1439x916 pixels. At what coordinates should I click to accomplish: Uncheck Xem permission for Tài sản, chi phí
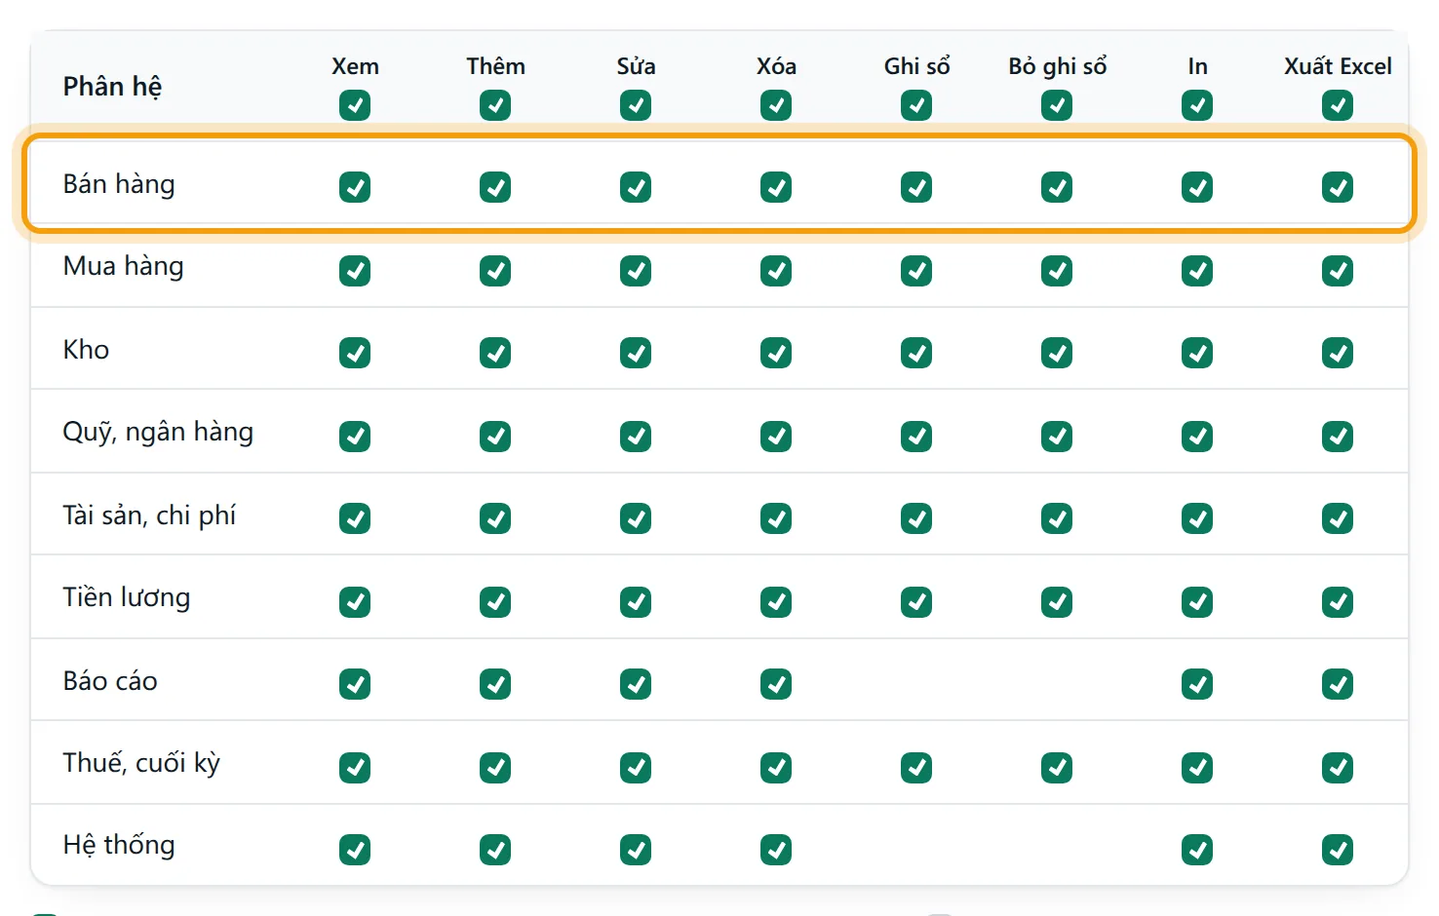point(355,518)
